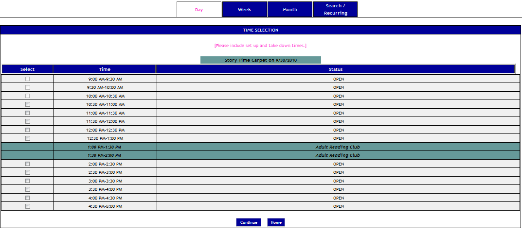Image resolution: width=522 pixels, height=233 pixels.
Task: Check the 9:30 AM-10:00 AM slot
Action: click(x=28, y=87)
